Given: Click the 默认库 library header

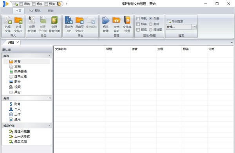Looking at the screenshot, I should click(x=27, y=50).
